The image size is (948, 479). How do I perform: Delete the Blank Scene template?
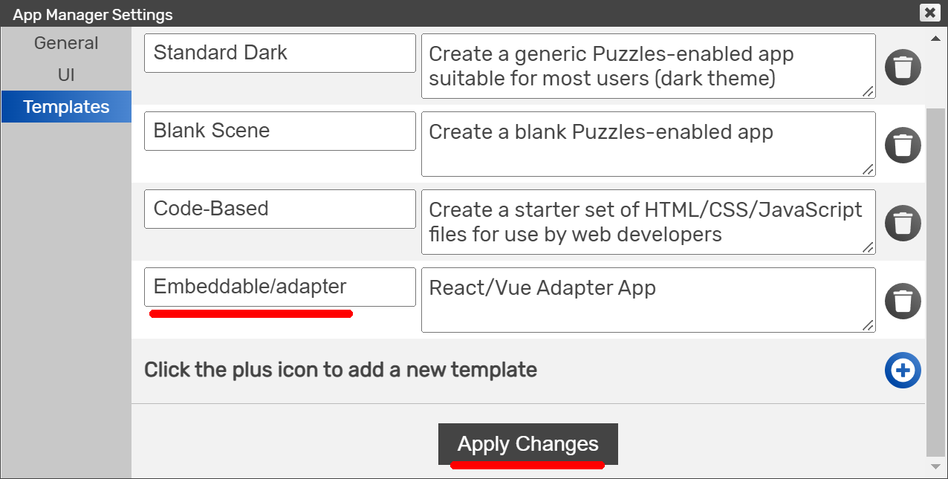pyautogui.click(x=903, y=145)
